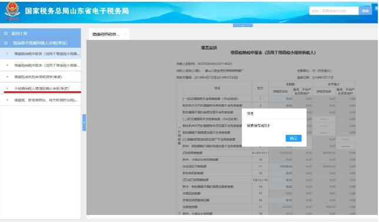Expand the 增值税小规模纳税人申报(季度) menu header

point(41,43)
